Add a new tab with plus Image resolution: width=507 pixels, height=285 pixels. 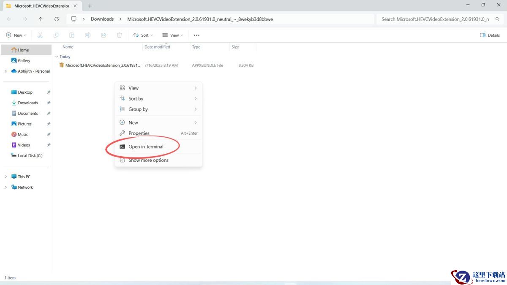coord(90,6)
